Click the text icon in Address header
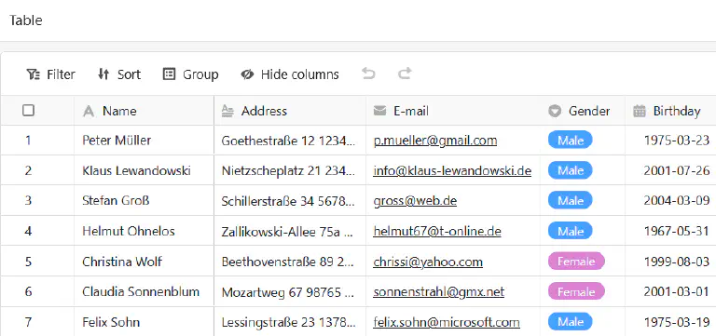 tap(227, 111)
